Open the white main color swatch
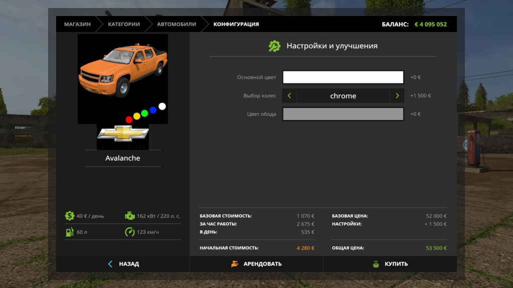 point(343,77)
